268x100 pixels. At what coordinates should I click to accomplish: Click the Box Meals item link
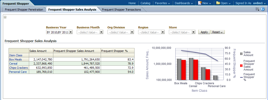pos(15,59)
